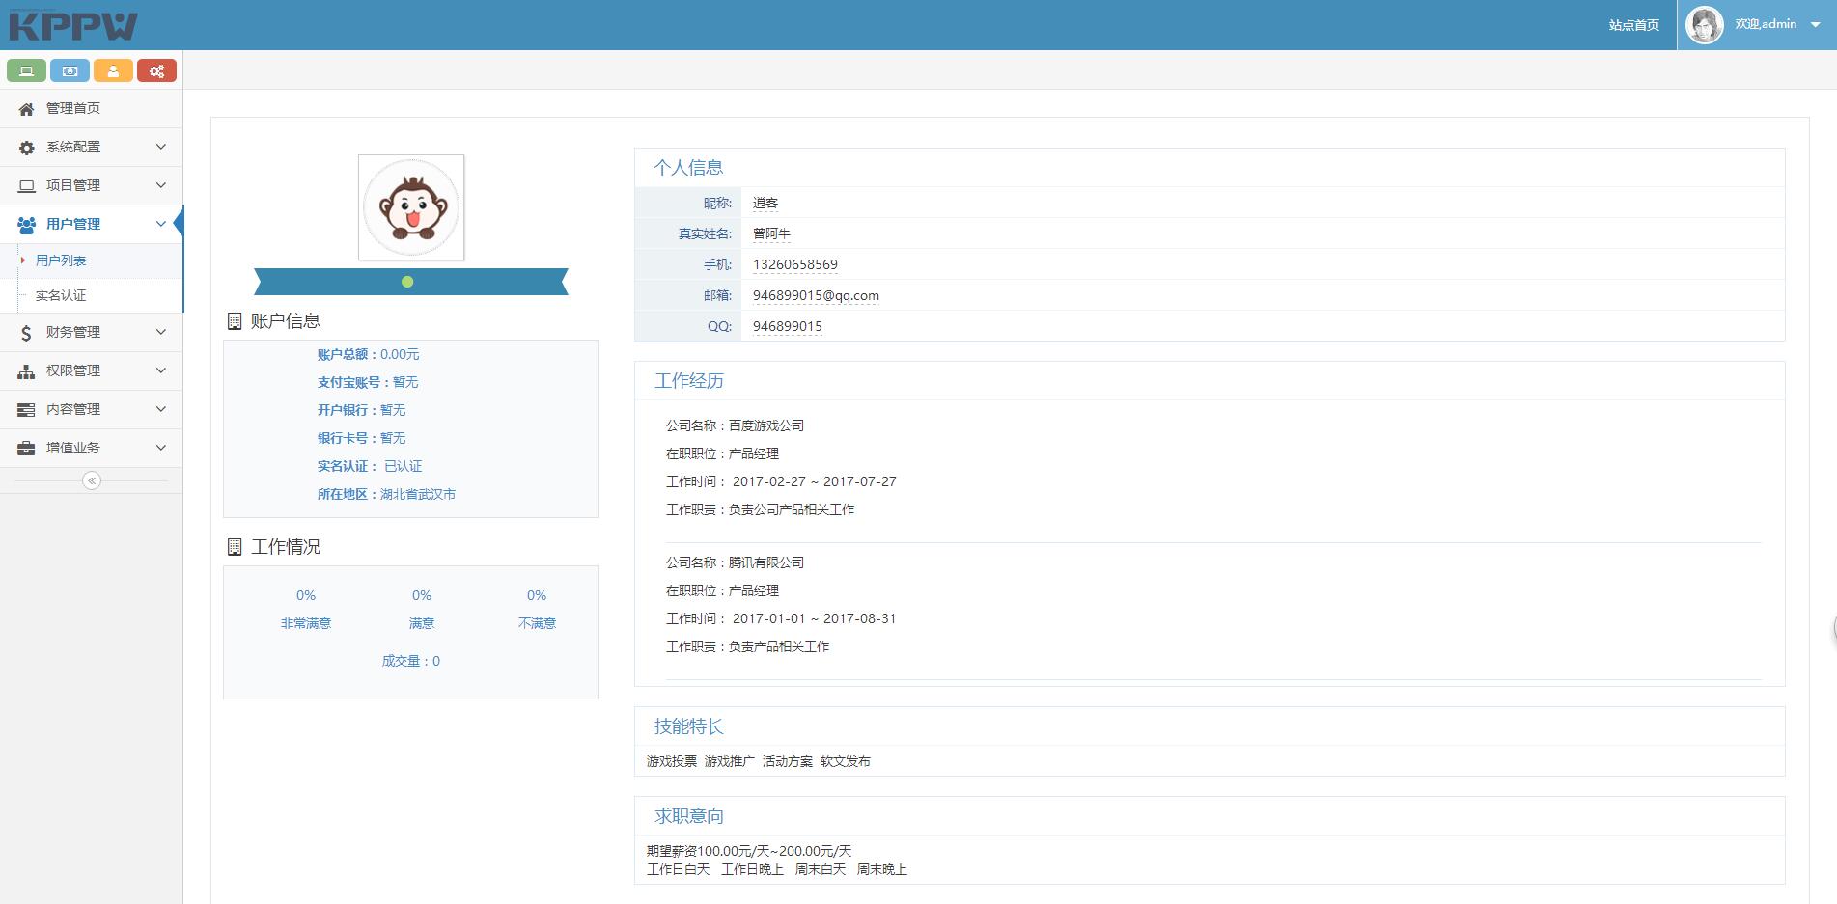Screen dimensions: 1837x904
Task: Collapse the 用户管理 menu chevron
Action: (x=161, y=224)
